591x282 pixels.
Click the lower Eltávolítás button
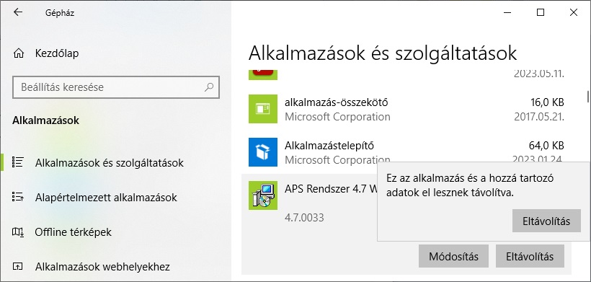[x=530, y=256]
